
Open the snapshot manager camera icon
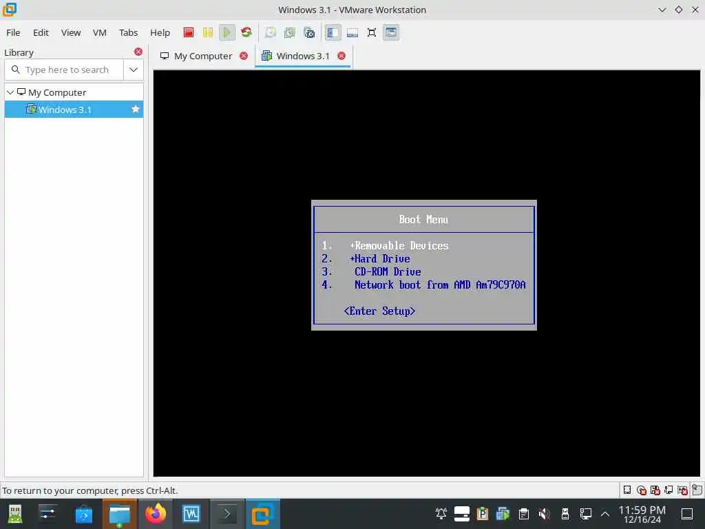tap(309, 32)
